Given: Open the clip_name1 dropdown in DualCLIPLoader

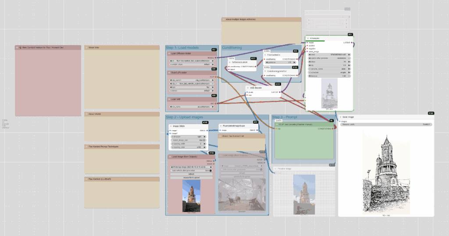Looking at the screenshot, I should (191, 80).
